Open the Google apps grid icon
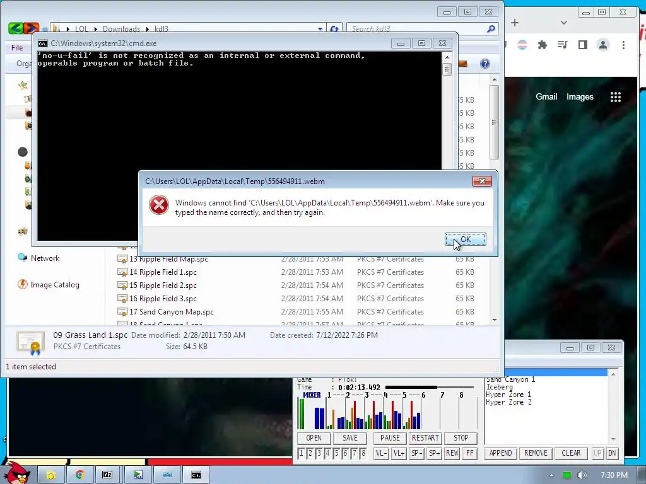 point(616,97)
